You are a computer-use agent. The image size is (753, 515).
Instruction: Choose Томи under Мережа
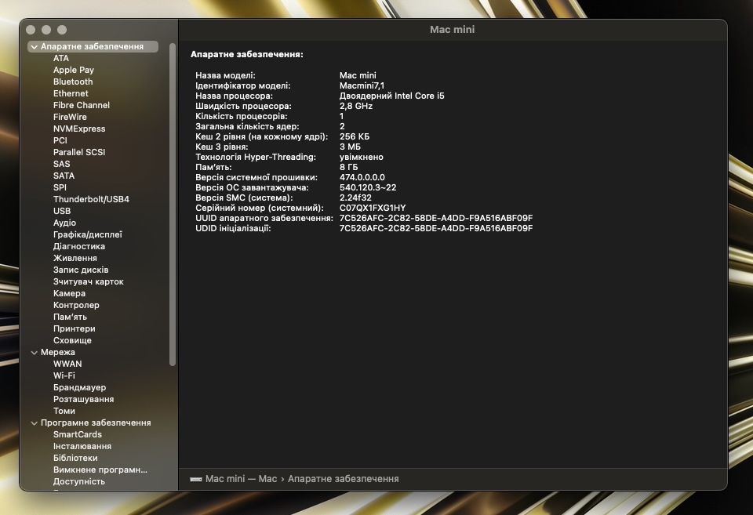pyautogui.click(x=64, y=411)
